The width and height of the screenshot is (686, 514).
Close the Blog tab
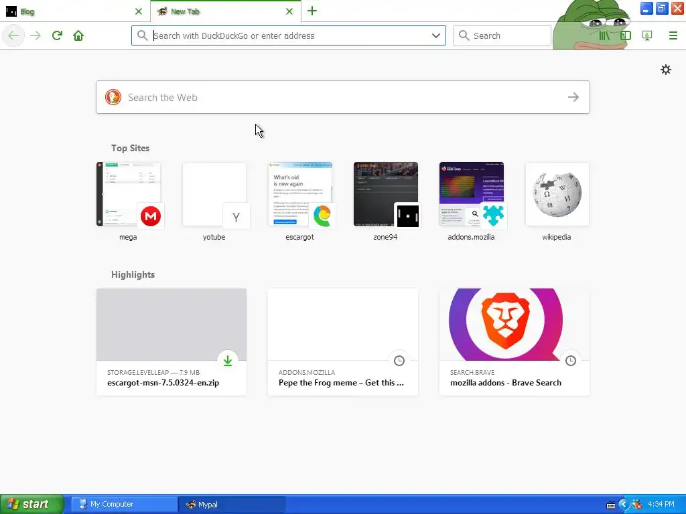point(139,11)
